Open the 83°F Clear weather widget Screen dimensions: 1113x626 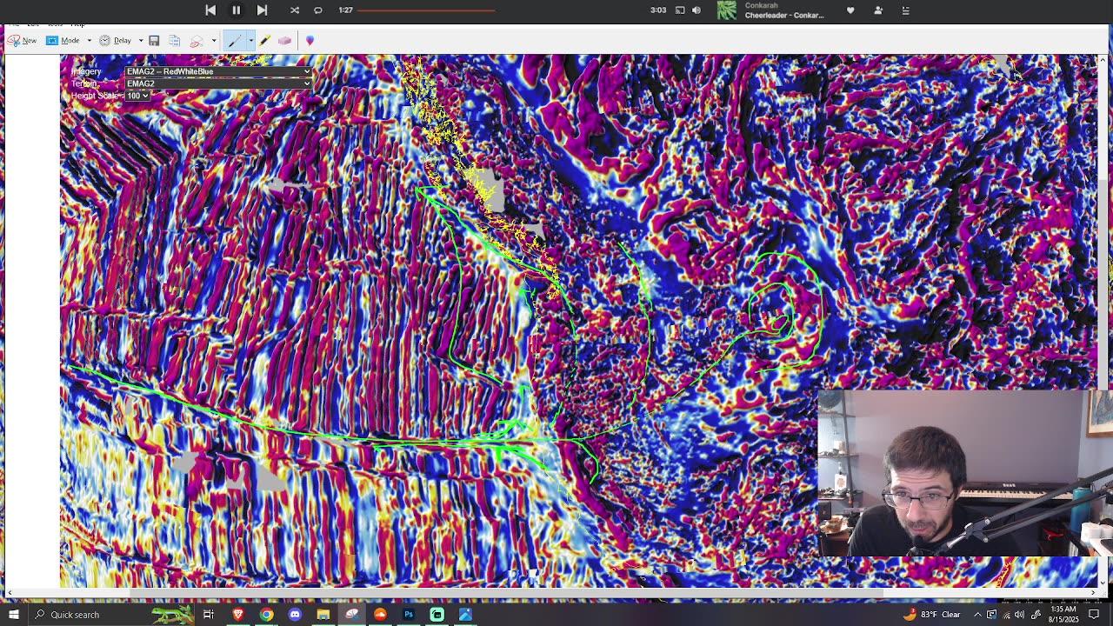coord(930,615)
